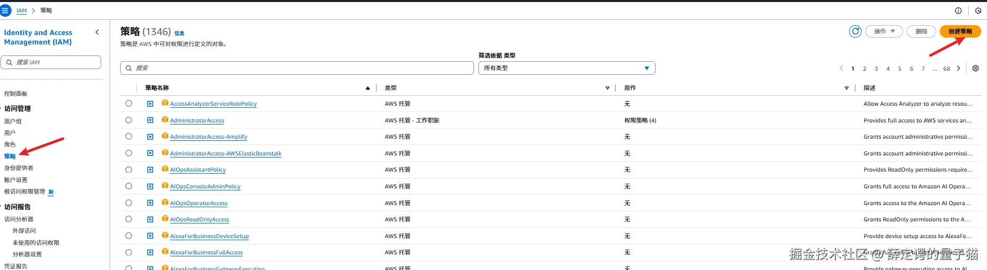Open the AIOpsReadOnlyAccess policy link

(199, 219)
